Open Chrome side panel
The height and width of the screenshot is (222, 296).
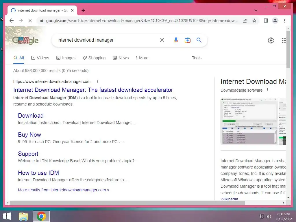pos(266,21)
